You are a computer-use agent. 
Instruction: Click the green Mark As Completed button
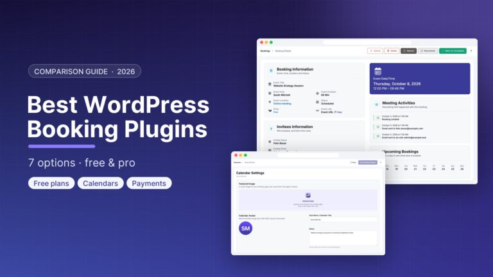click(x=453, y=51)
